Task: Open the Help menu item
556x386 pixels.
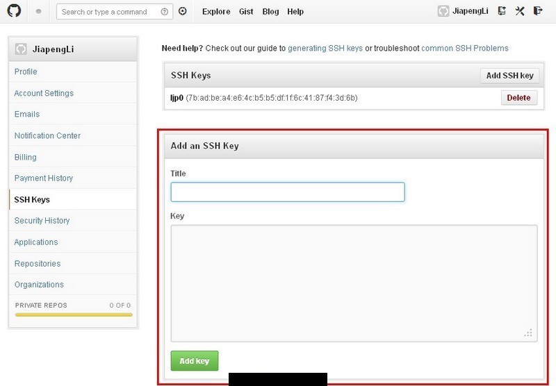Action: [x=295, y=12]
